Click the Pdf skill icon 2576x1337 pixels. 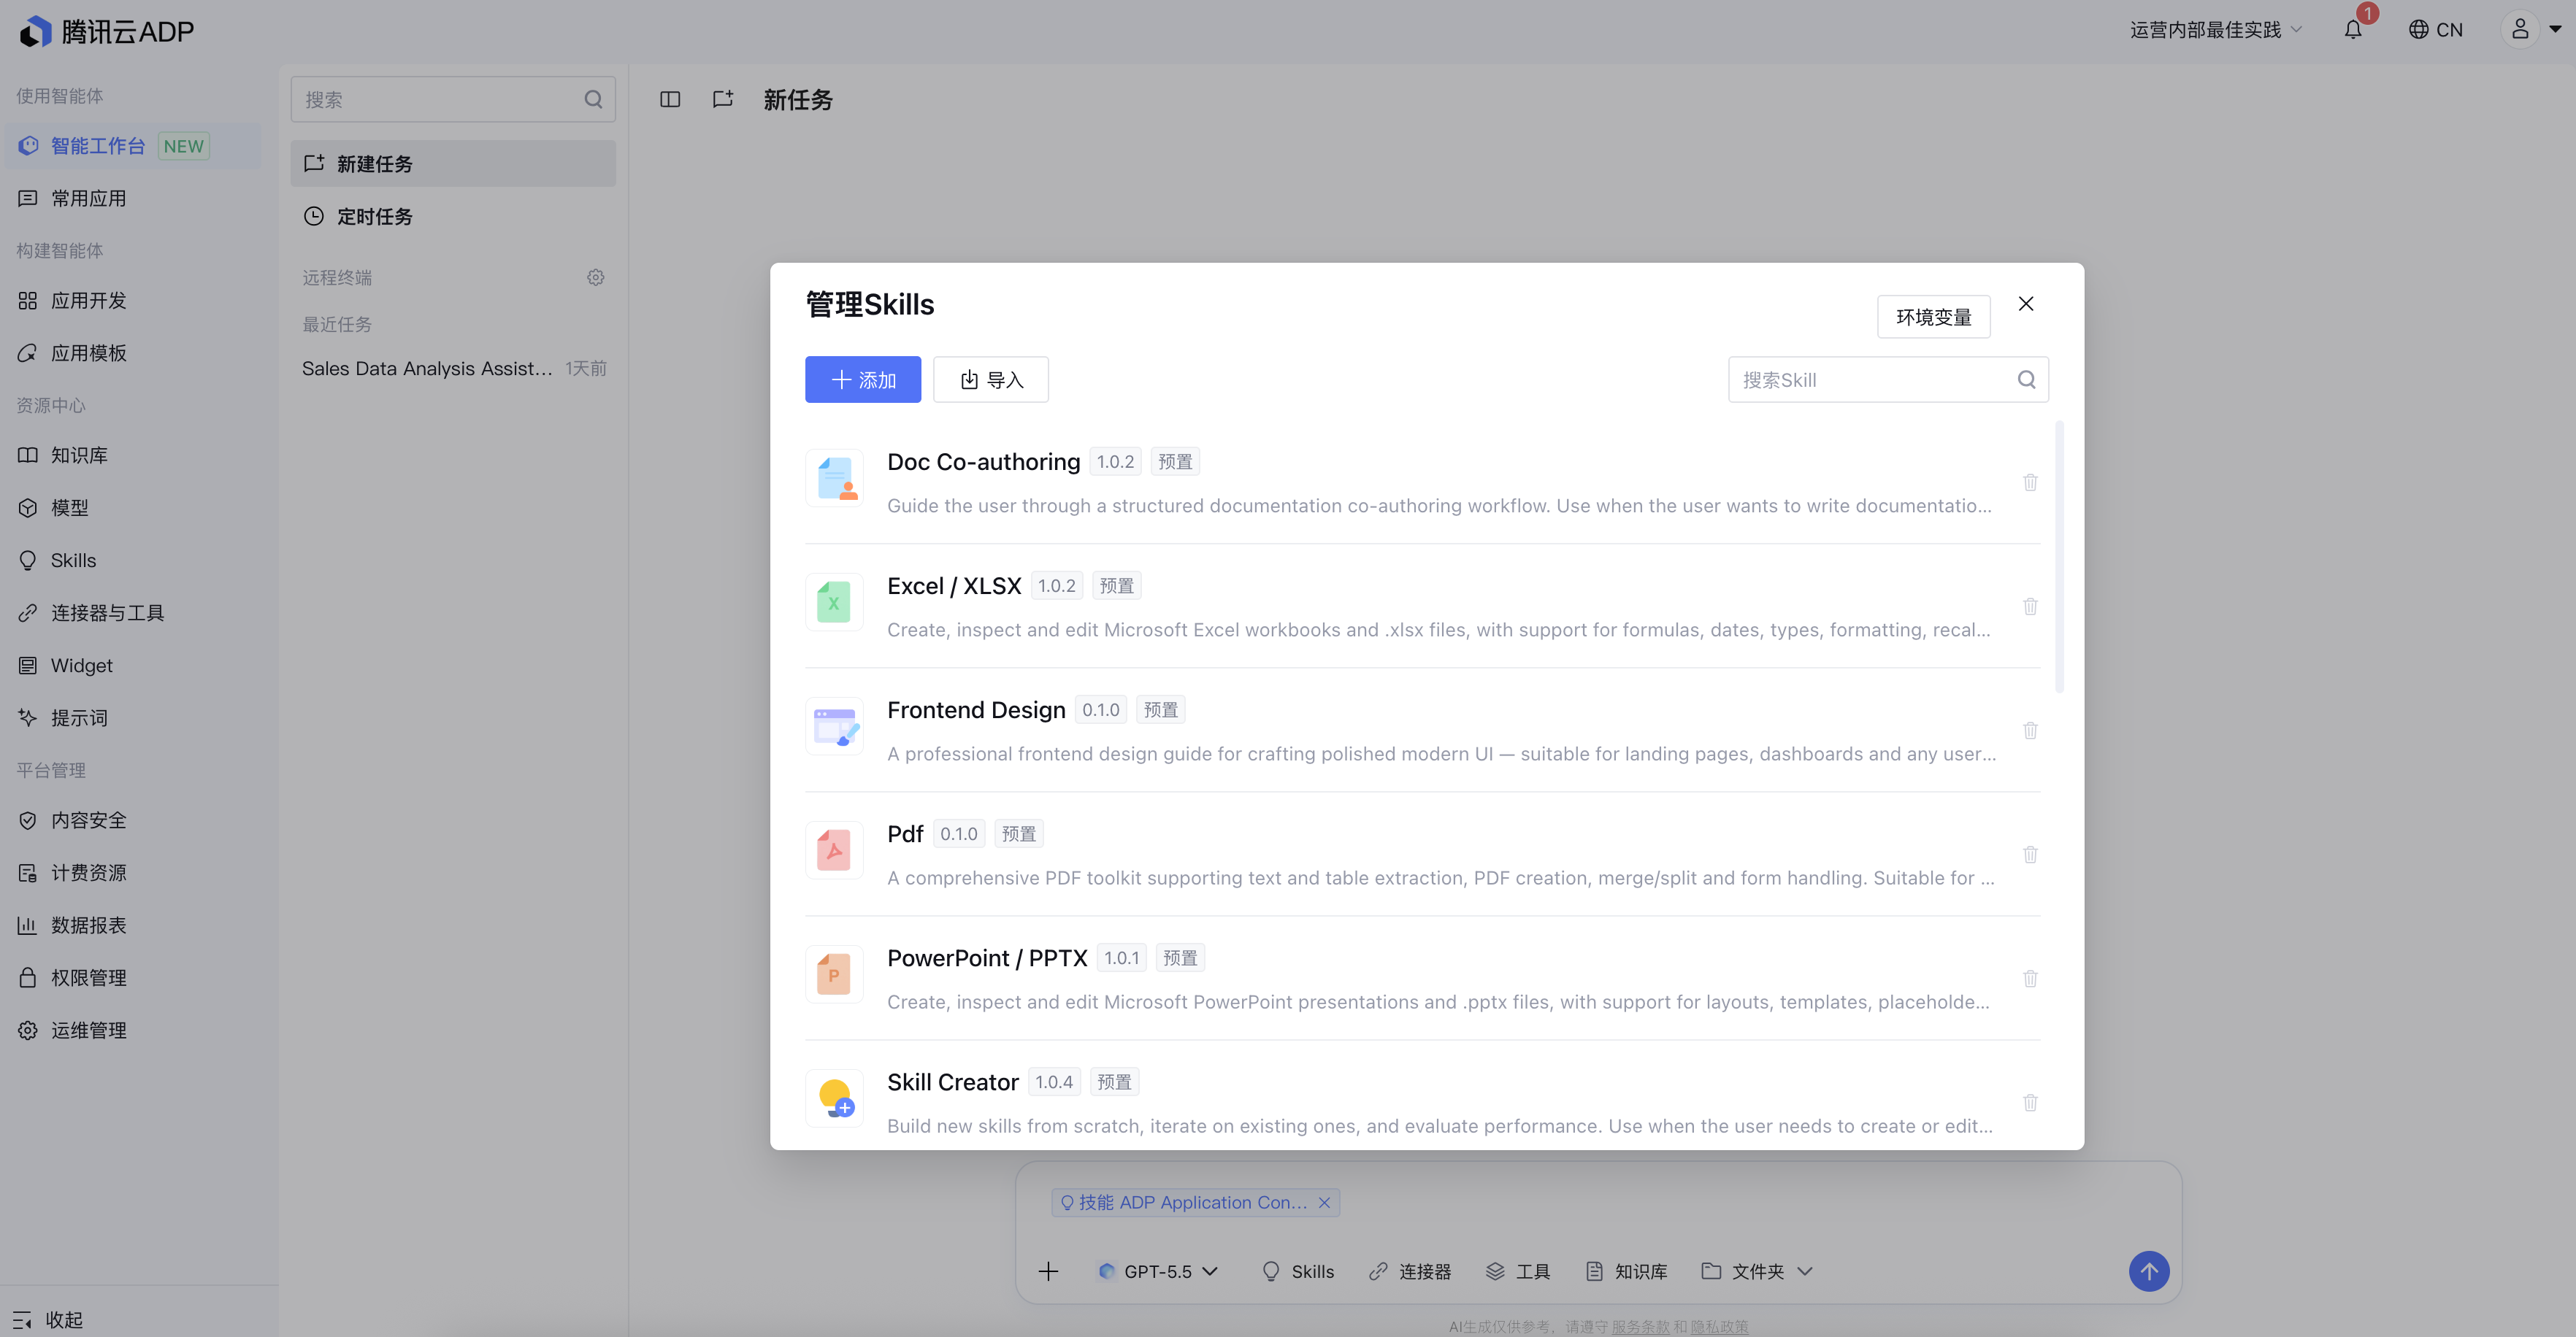(834, 850)
